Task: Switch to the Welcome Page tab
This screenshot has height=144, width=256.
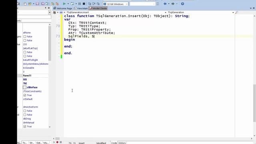Action: [63, 8]
